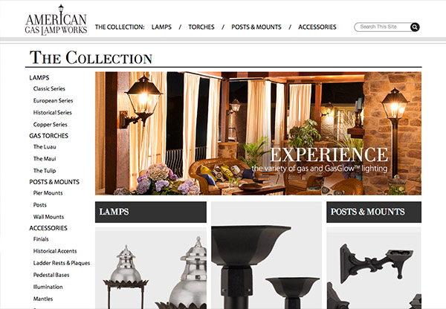Click the Pier Mounts sidebar link
This screenshot has height=309, width=446.
click(x=48, y=192)
